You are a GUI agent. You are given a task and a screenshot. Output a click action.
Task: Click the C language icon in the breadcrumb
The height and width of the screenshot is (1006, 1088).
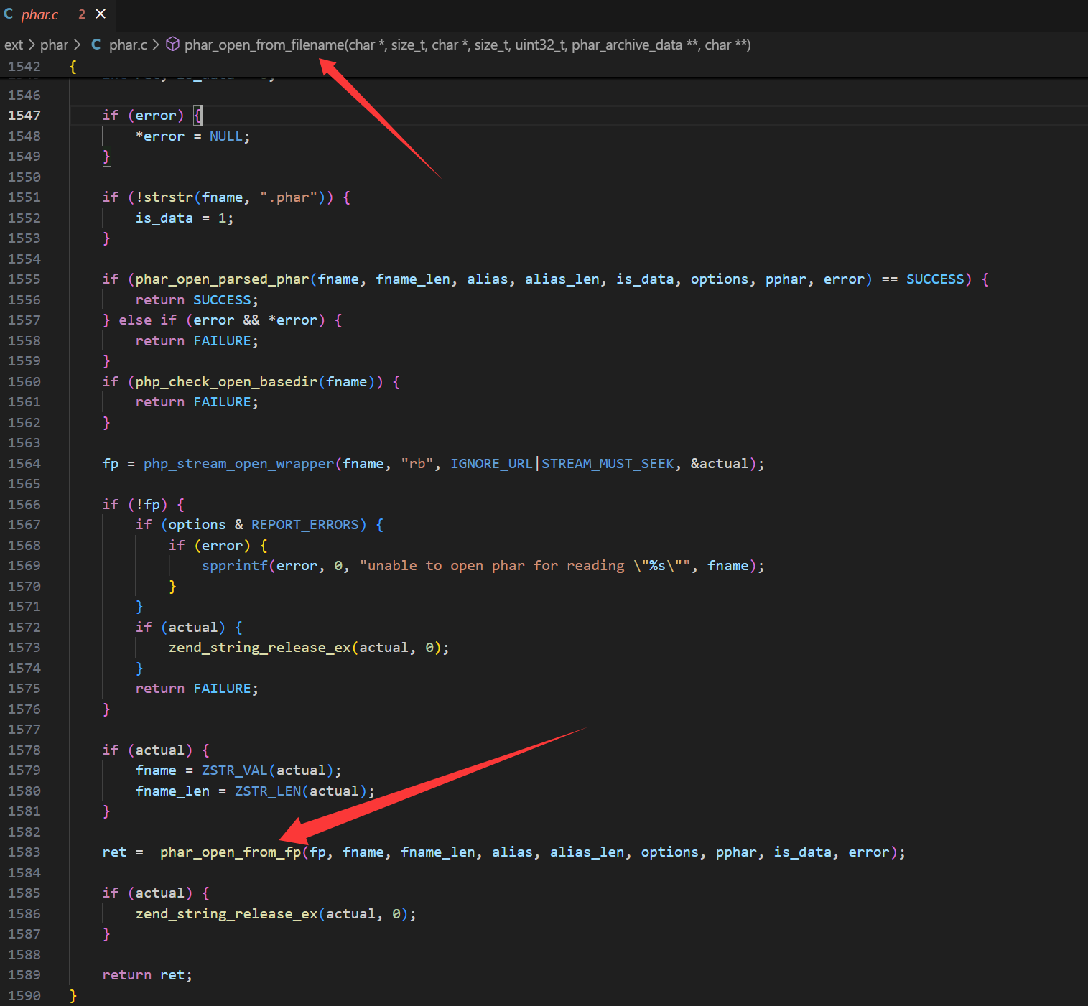pos(96,45)
